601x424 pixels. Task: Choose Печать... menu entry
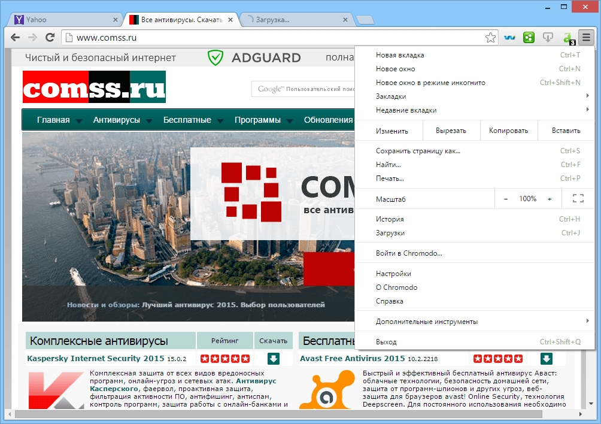[475, 178]
